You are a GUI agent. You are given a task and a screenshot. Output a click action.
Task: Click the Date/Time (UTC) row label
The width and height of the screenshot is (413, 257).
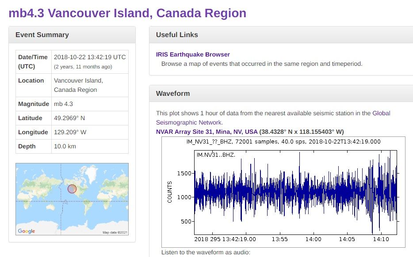(33, 62)
